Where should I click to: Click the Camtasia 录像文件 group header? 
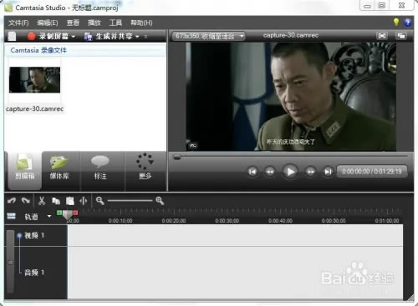point(38,50)
